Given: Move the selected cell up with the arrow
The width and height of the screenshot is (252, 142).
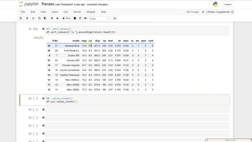Looking at the screenshot, I should pyautogui.click(x=52, y=19).
